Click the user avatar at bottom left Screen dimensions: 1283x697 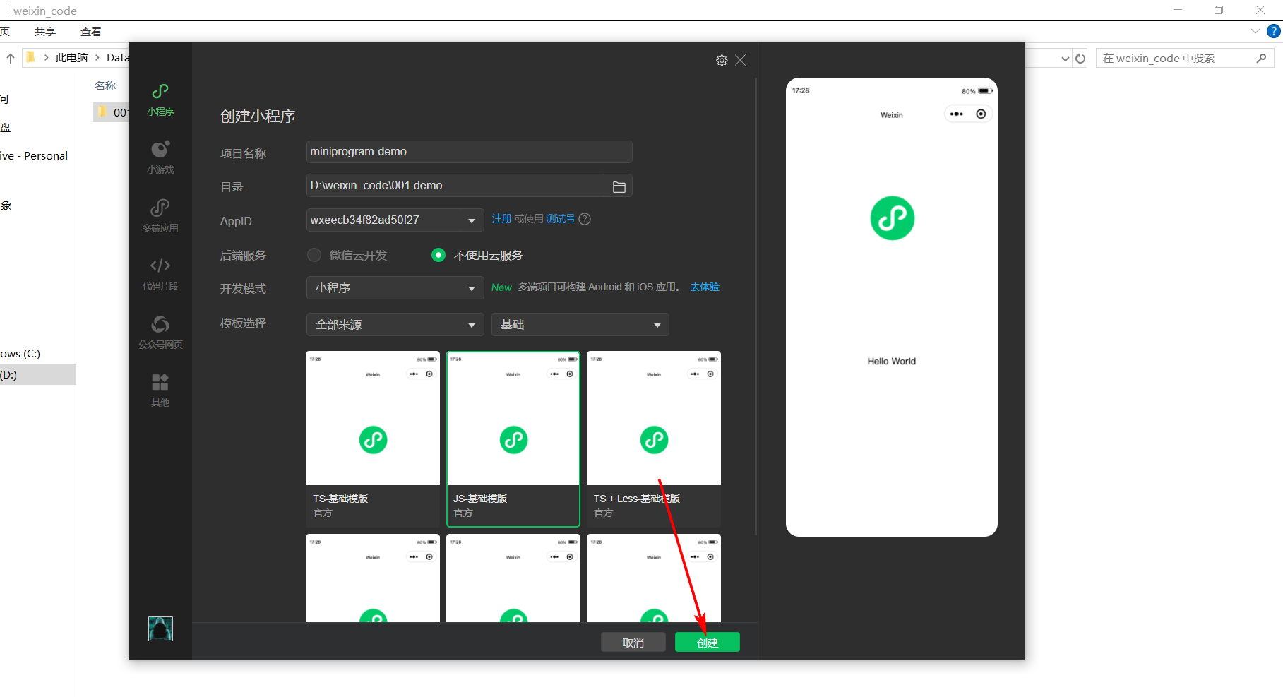[160, 629]
